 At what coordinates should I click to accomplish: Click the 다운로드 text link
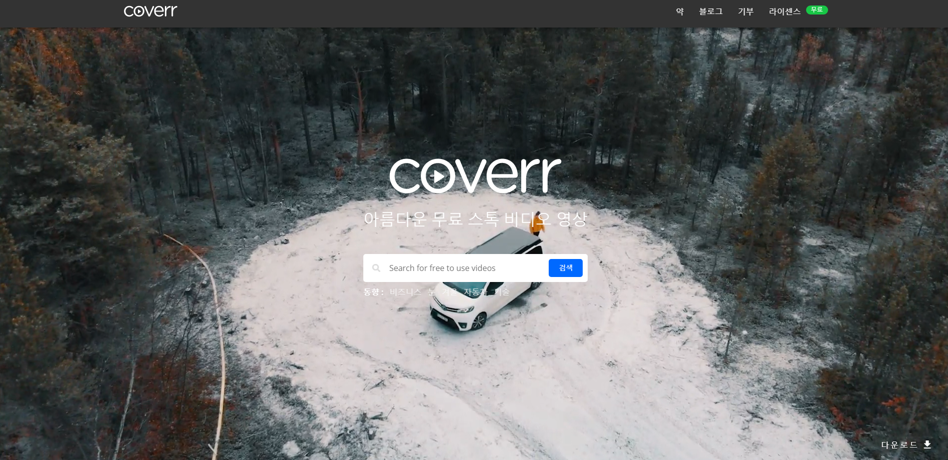point(899,444)
